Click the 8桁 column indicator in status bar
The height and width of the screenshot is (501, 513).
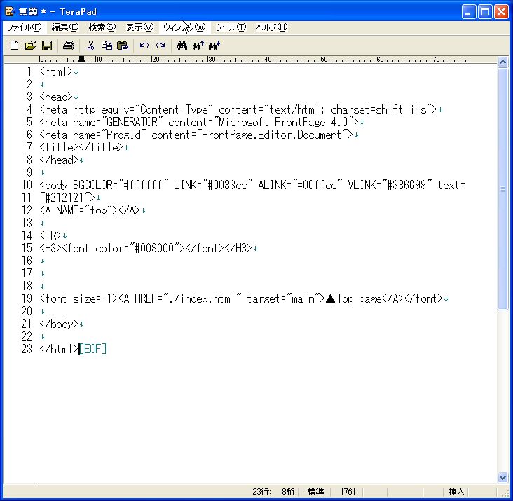click(288, 491)
